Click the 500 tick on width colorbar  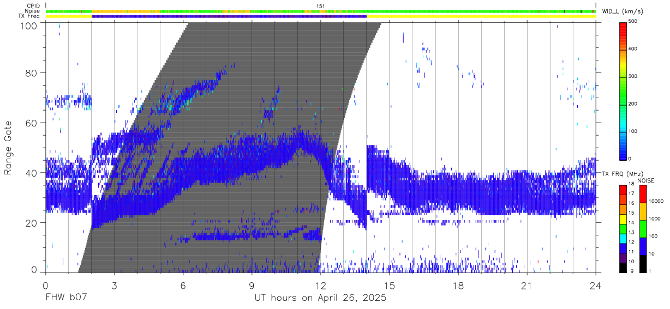[633, 22]
